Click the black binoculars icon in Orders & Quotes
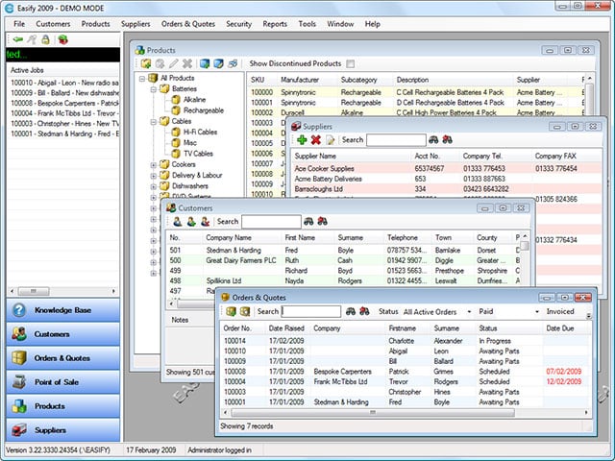The image size is (615, 461). pyautogui.click(x=351, y=311)
